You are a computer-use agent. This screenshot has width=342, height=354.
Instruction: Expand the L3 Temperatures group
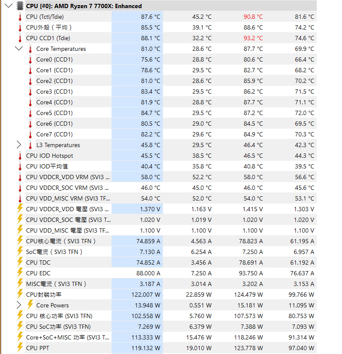click(x=19, y=145)
